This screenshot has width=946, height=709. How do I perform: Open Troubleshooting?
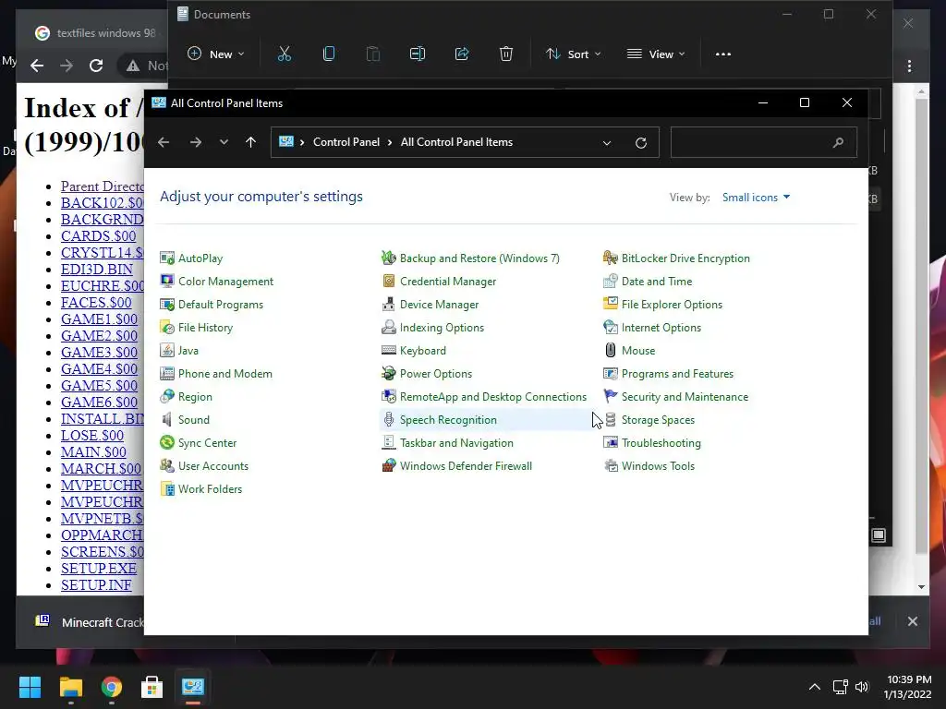pos(651,443)
